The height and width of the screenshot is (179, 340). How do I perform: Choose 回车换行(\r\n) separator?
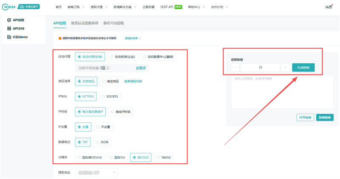click(90, 157)
